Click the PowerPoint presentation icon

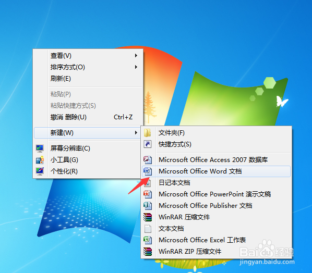[148, 194]
